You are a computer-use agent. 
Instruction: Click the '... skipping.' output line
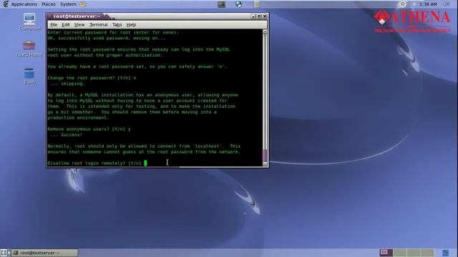tap(67, 84)
